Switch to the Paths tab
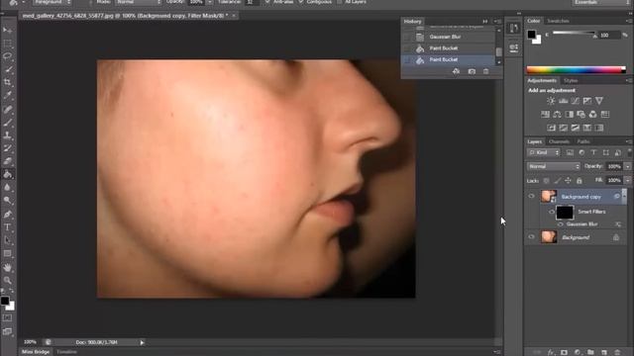 point(583,141)
